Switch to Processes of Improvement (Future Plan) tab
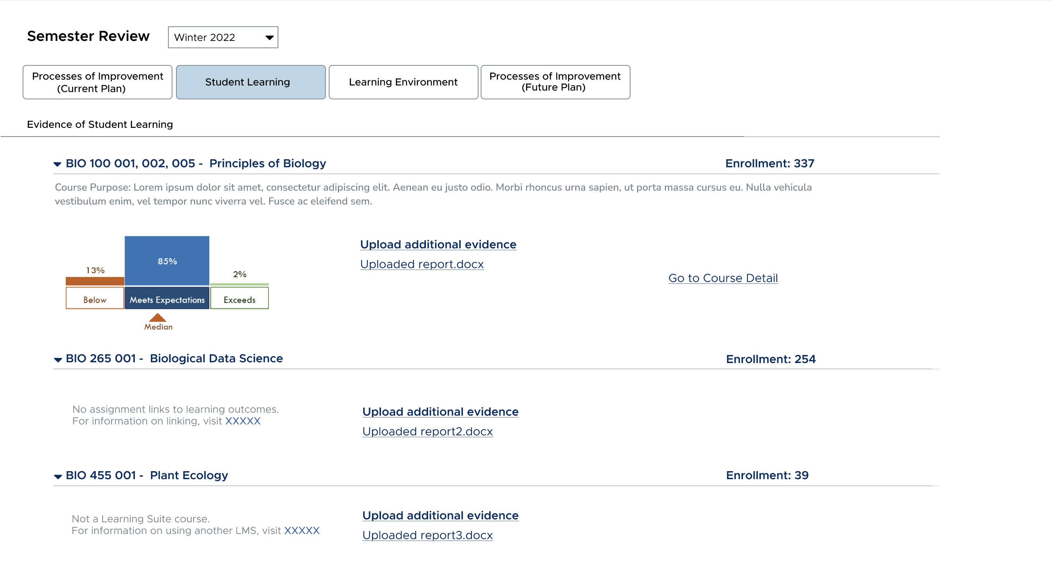The height and width of the screenshot is (561, 1052). [555, 82]
